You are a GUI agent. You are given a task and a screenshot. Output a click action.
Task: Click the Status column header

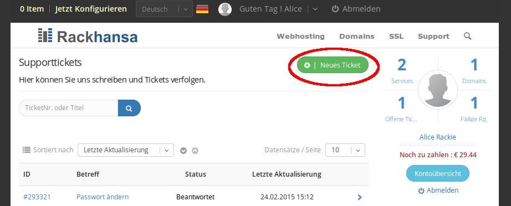coord(196,174)
